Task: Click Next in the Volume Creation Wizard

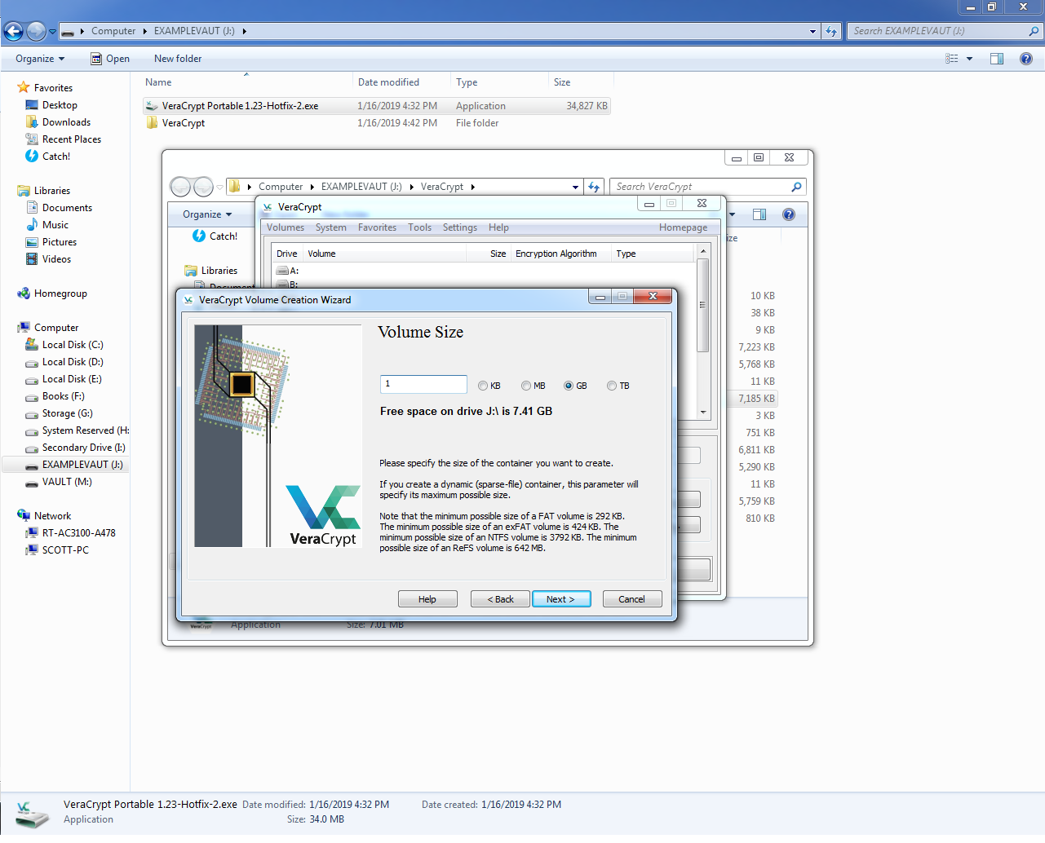Action: pyautogui.click(x=561, y=599)
